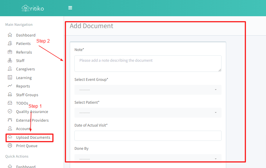This screenshot has width=266, height=168.
Task: Open External Providers page link
Action: tap(32, 120)
